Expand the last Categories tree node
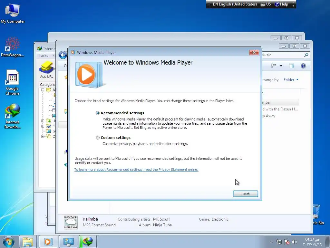The width and height of the screenshot is (330, 248). (x=43, y=136)
